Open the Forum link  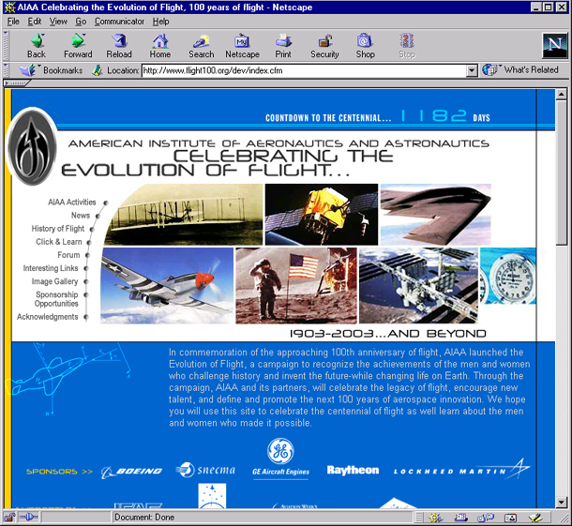pos(68,255)
